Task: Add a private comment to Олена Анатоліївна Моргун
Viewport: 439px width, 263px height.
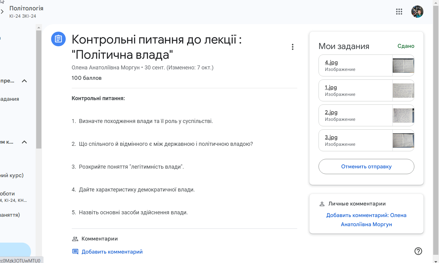Action: tap(366, 220)
